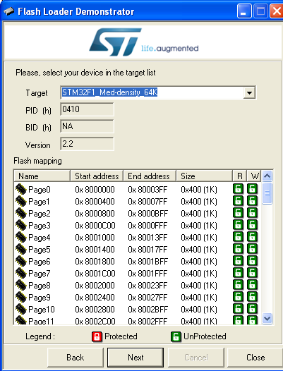This screenshot has height=371, width=283.
Task: Click Page4 write protection lock icon
Action: 252,237
